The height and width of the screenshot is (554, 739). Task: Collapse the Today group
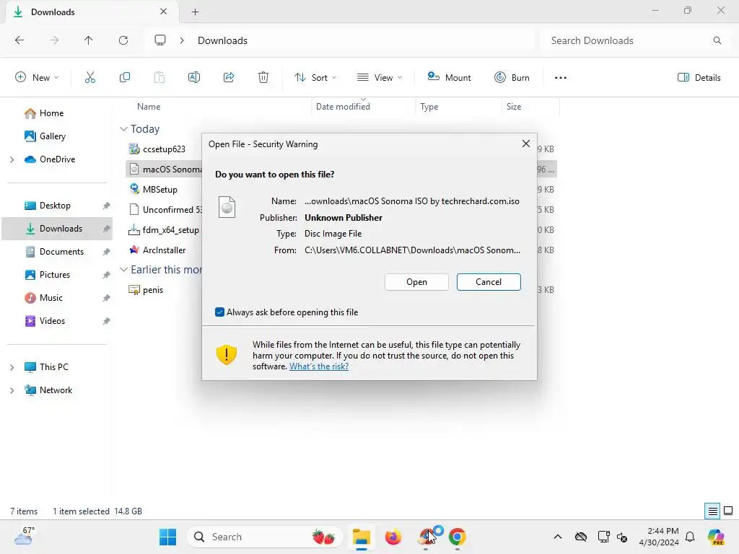pos(123,128)
